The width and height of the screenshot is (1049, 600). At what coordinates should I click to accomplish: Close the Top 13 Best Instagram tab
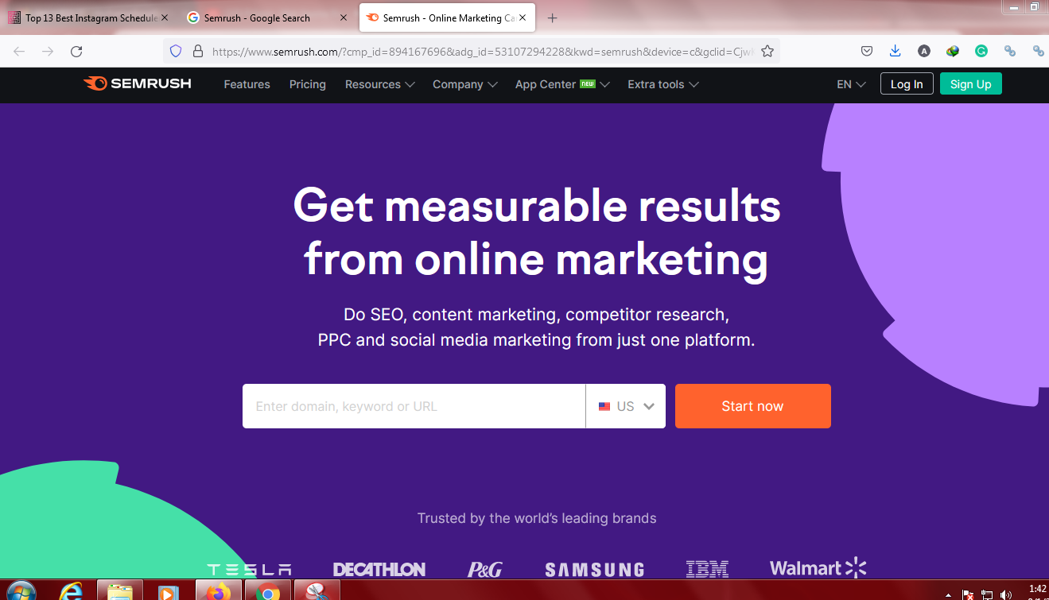[x=165, y=17]
